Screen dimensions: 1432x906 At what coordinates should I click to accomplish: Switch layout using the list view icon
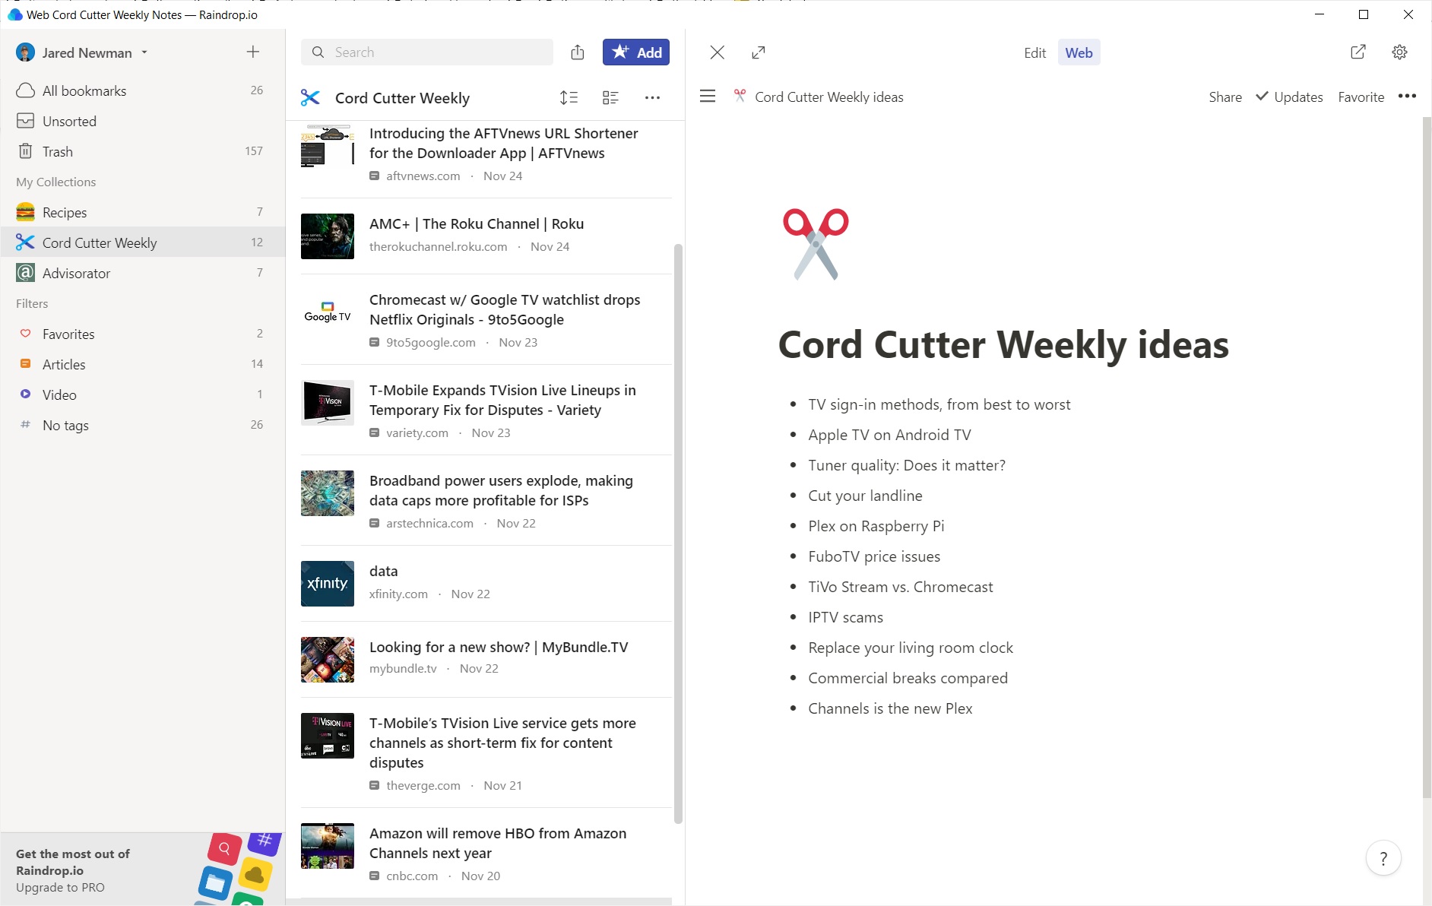click(612, 97)
